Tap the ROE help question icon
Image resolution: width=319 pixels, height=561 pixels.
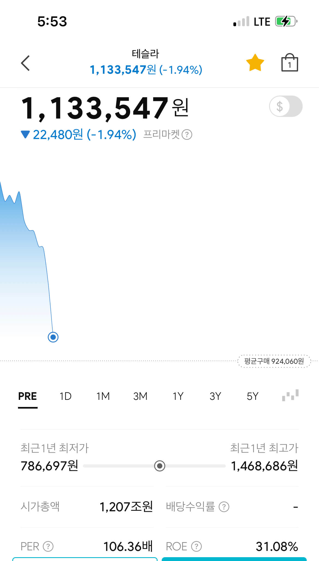[196, 547]
